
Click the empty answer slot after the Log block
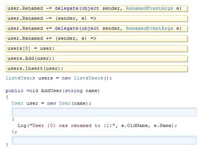[x=104, y=140]
